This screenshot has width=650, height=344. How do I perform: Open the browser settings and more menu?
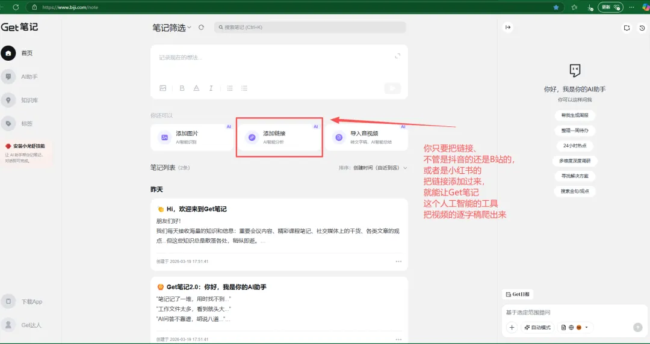coord(631,7)
